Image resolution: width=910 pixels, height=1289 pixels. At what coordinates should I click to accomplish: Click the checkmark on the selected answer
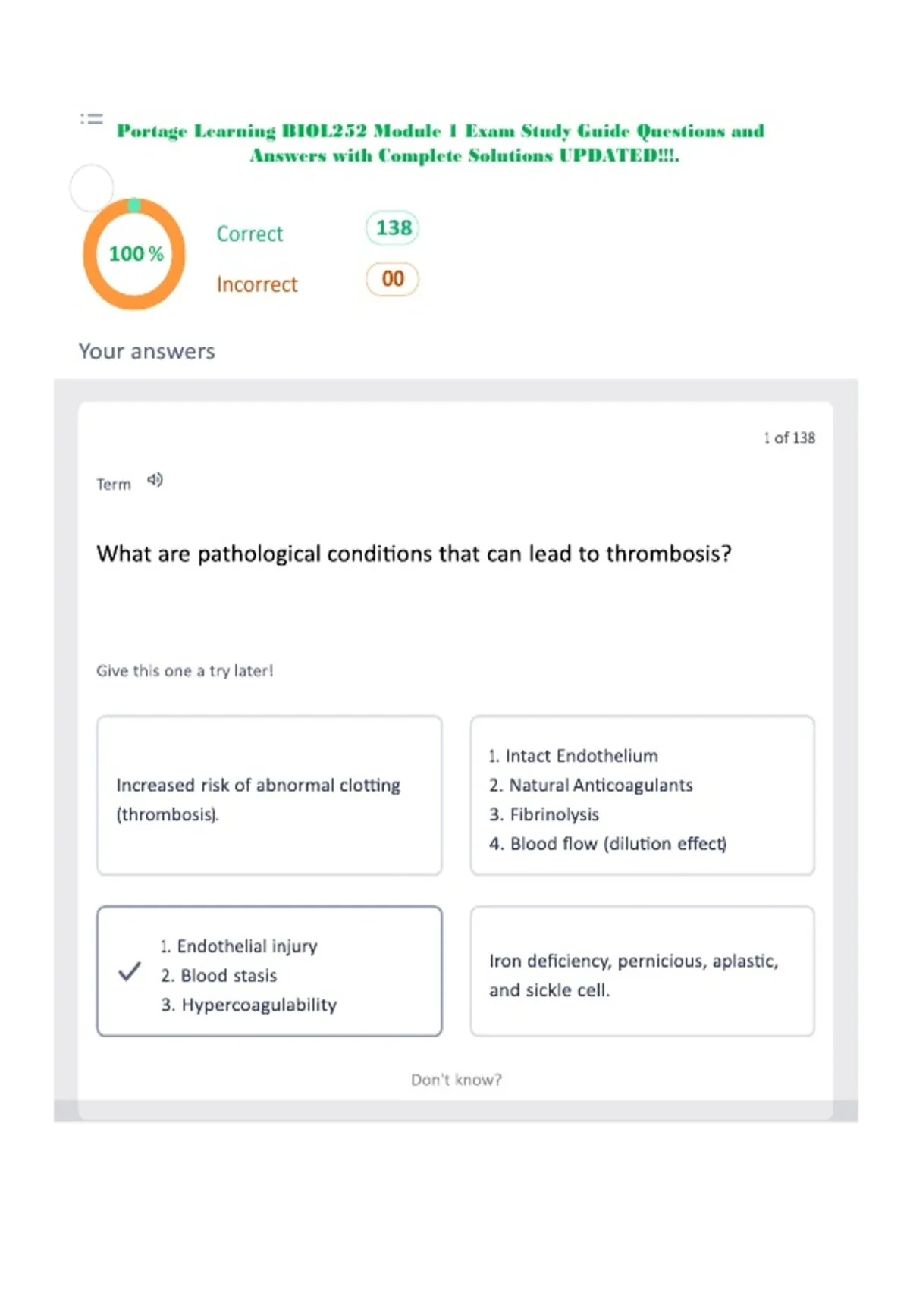point(130,971)
